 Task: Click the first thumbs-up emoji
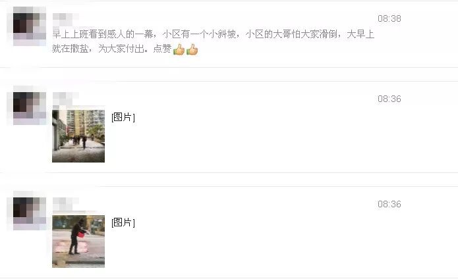coord(179,49)
